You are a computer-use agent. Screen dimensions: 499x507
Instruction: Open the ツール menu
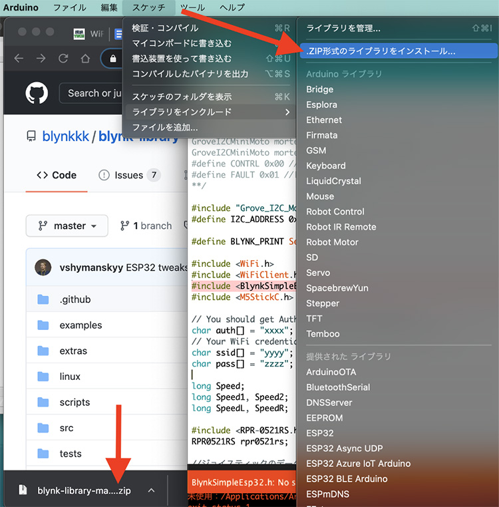[193, 7]
